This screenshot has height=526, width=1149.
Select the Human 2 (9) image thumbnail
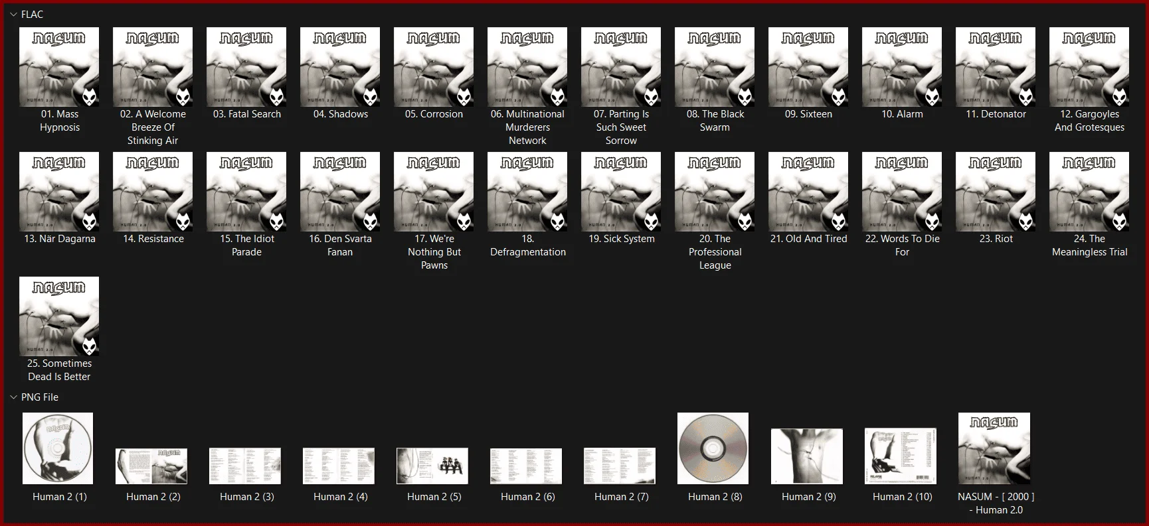(x=807, y=456)
